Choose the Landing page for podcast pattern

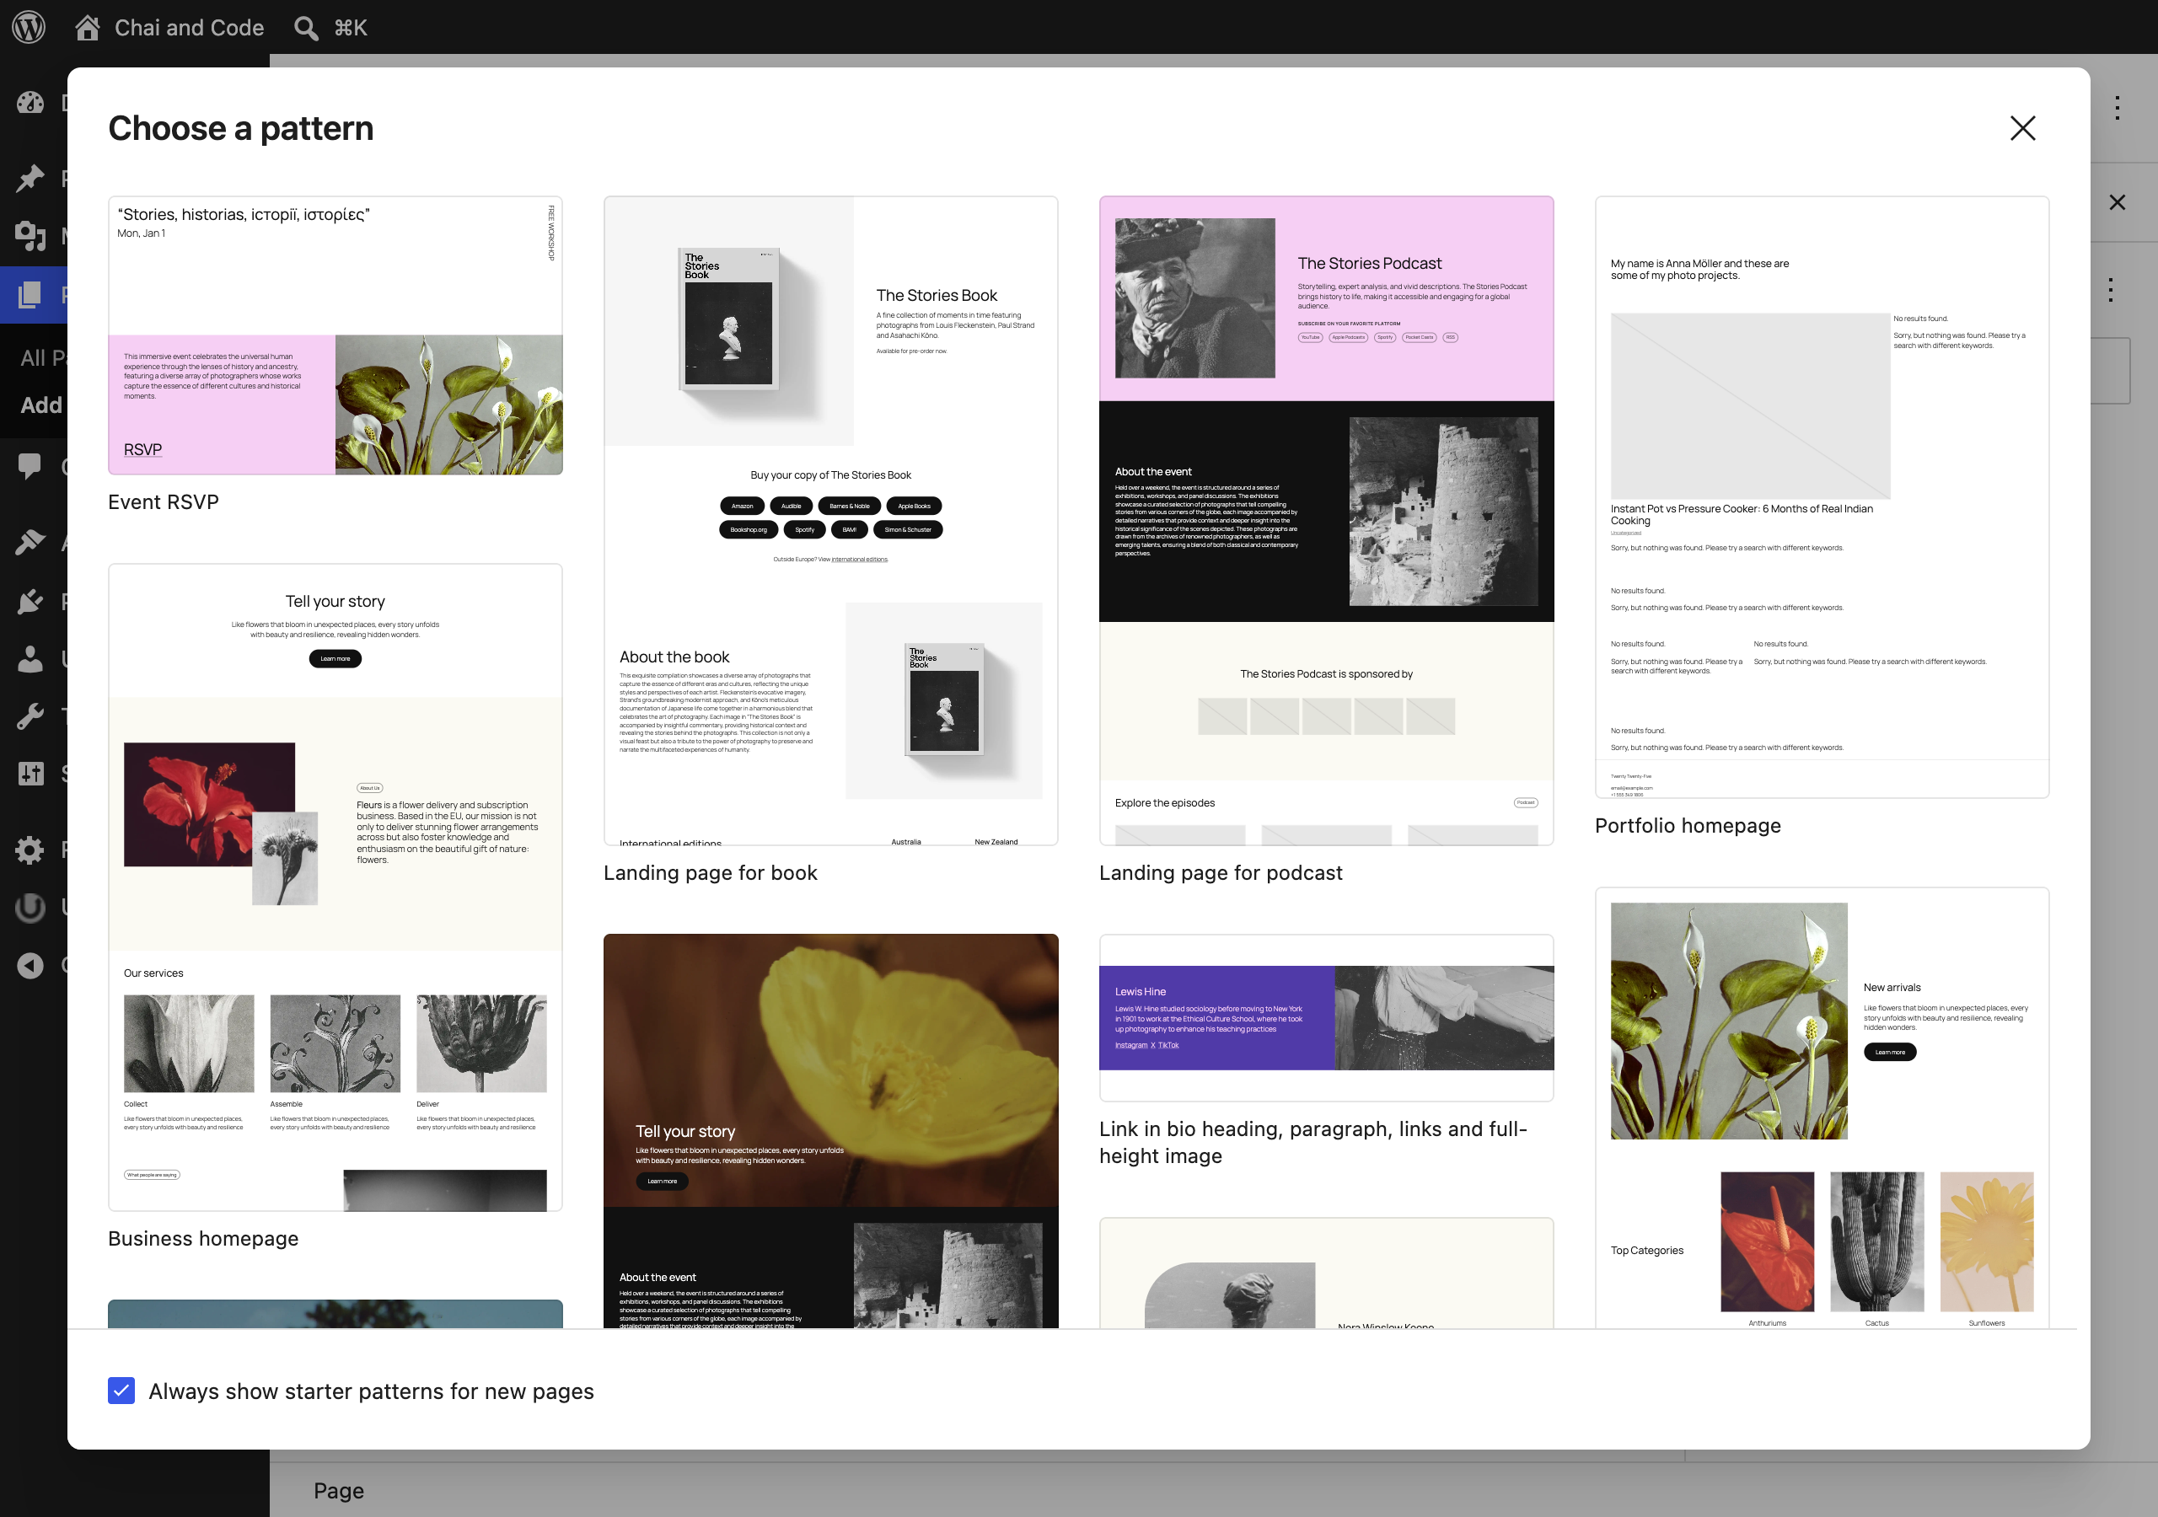pos(1326,521)
